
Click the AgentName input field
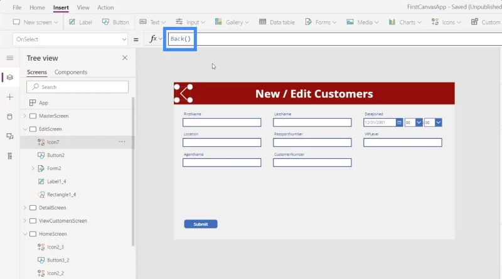(222, 163)
